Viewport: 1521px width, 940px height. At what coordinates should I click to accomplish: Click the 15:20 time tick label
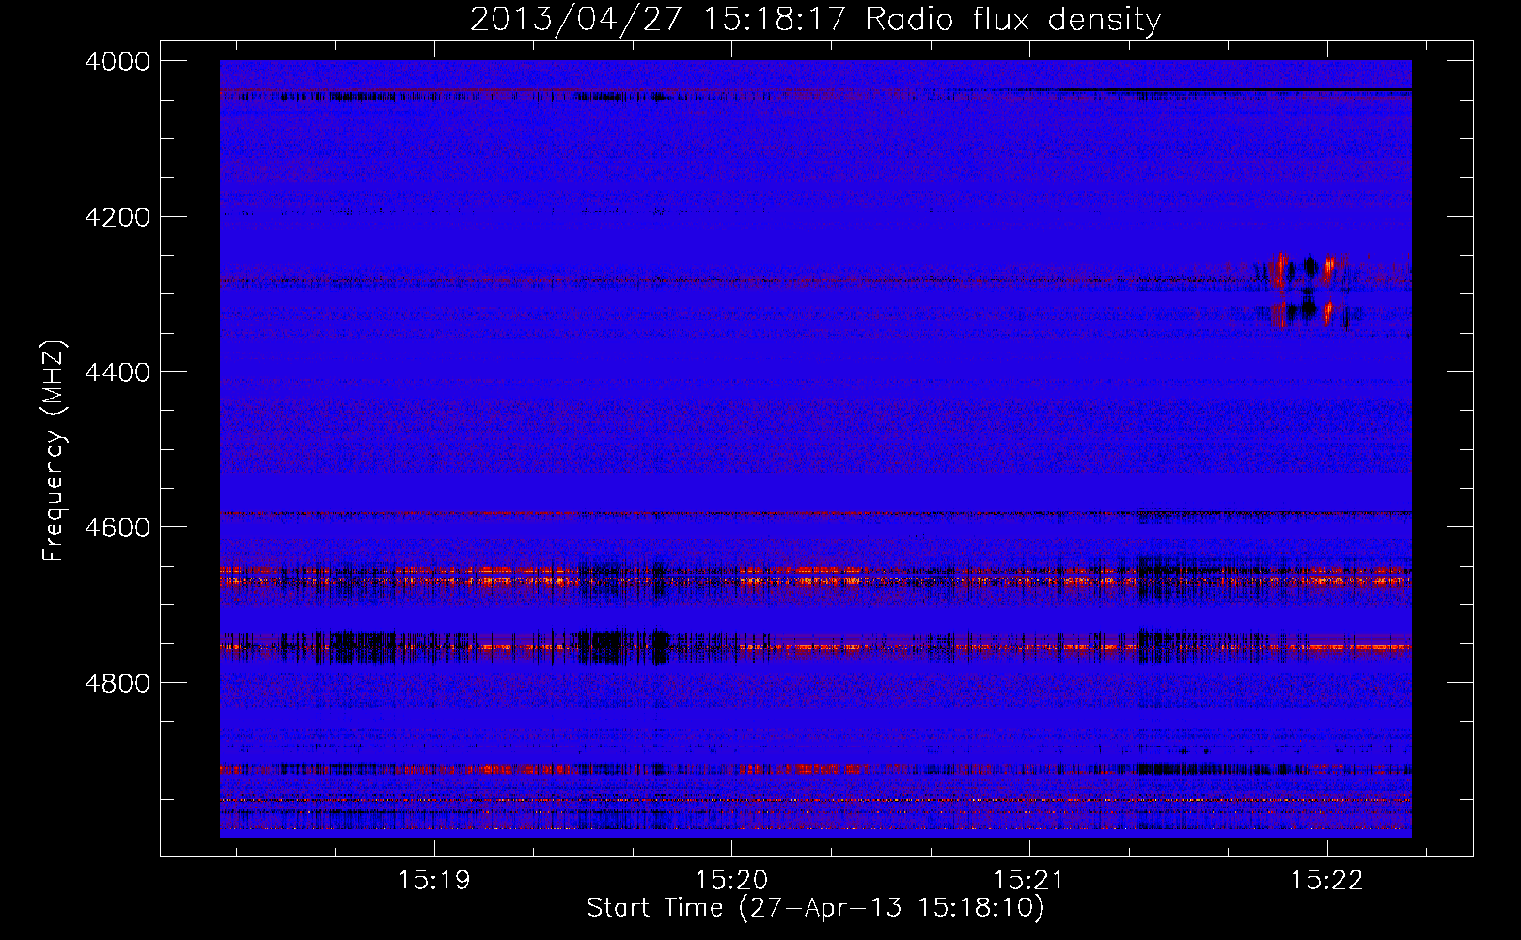[731, 881]
